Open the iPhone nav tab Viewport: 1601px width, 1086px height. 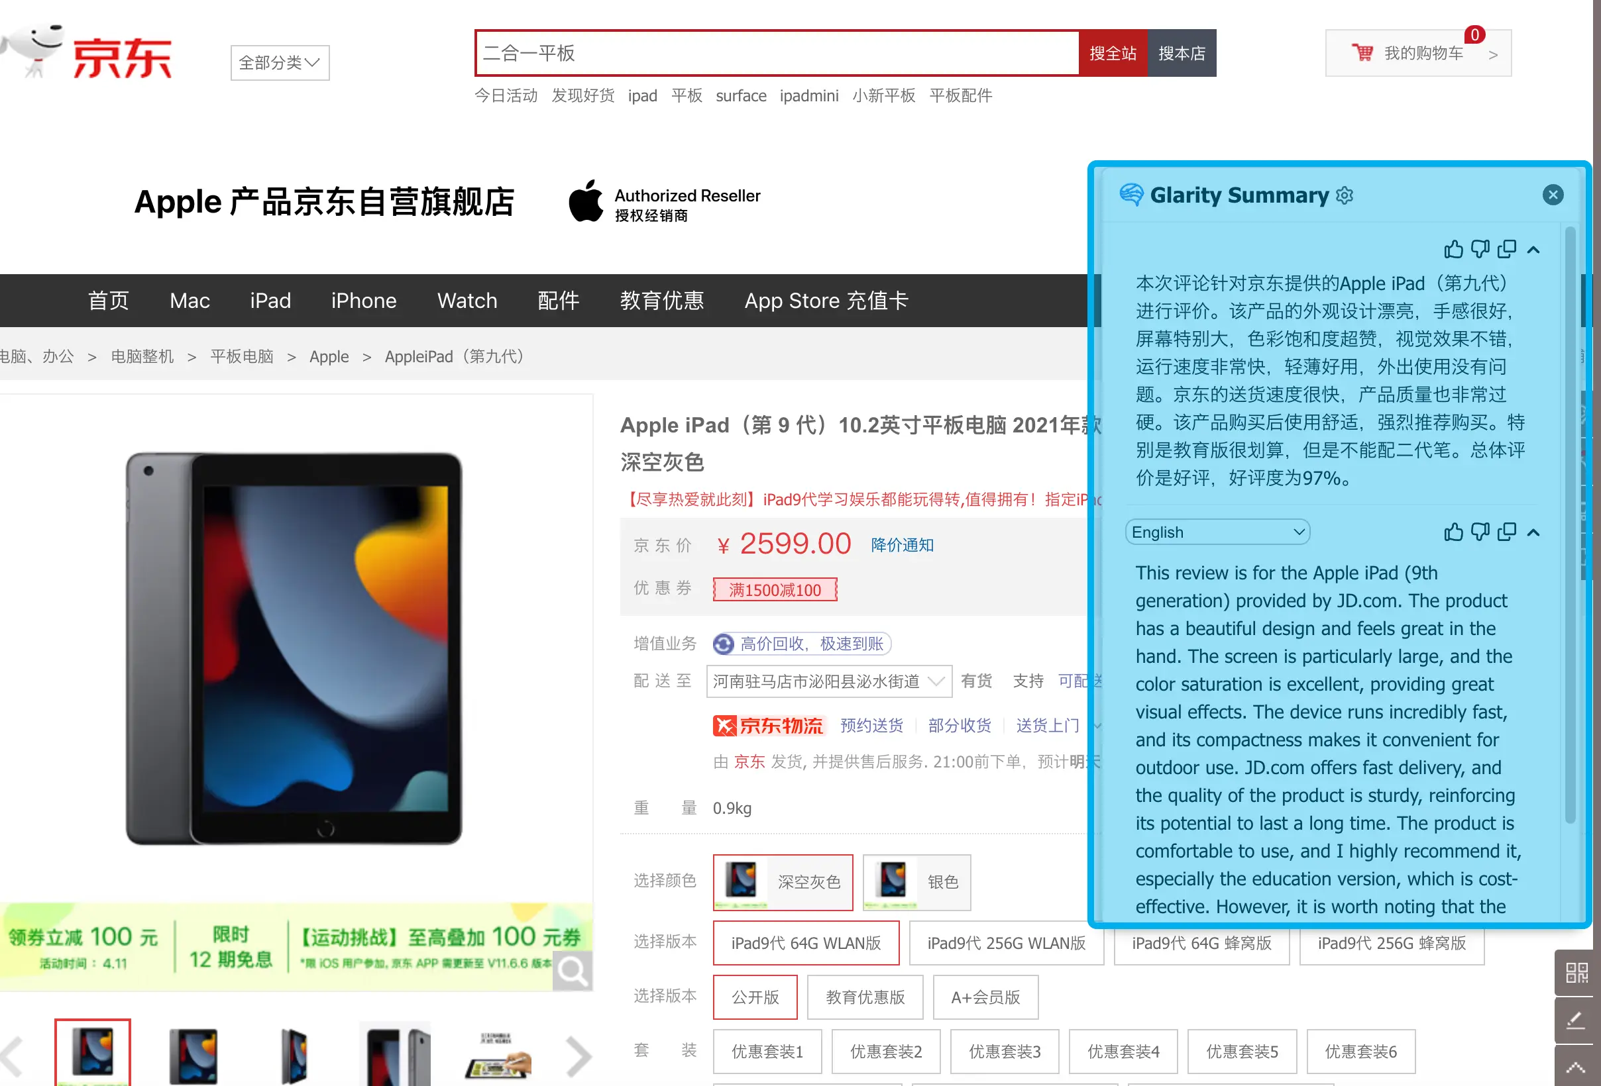click(364, 301)
